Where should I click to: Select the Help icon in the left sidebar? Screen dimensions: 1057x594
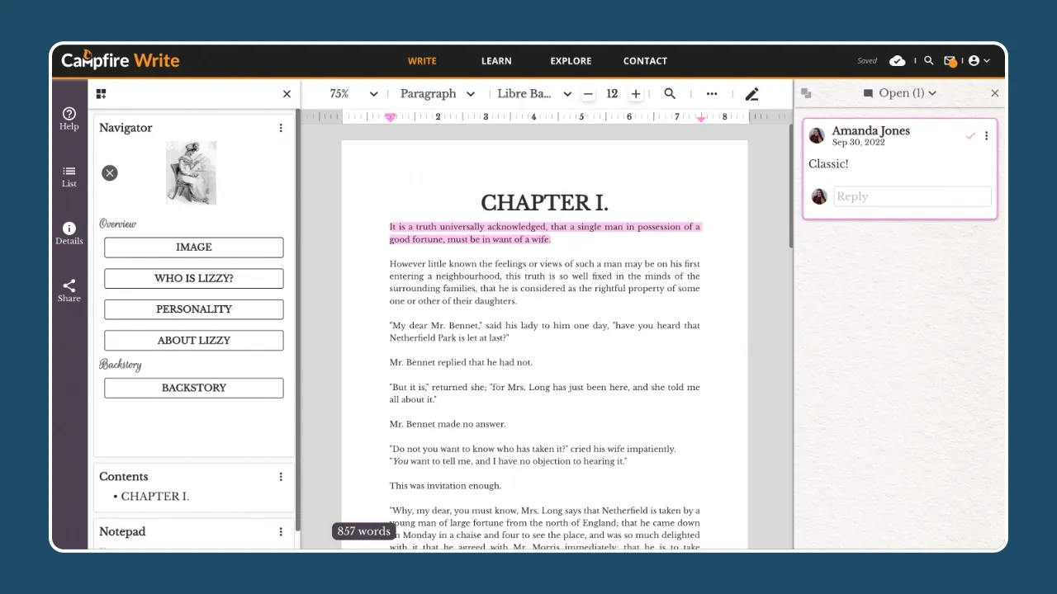pyautogui.click(x=69, y=118)
